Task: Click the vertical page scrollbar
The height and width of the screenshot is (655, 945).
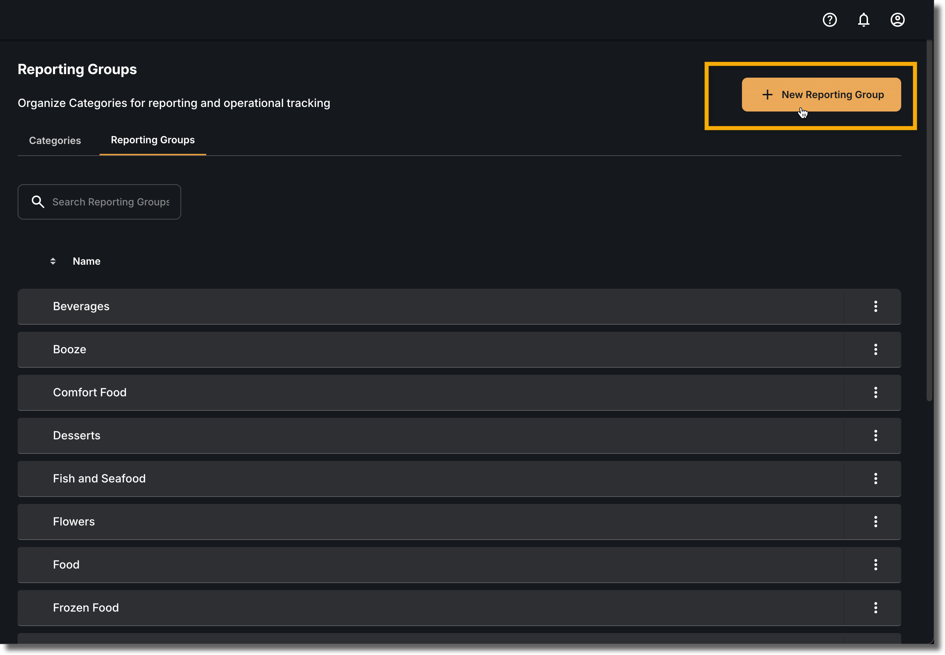Action: [929, 220]
